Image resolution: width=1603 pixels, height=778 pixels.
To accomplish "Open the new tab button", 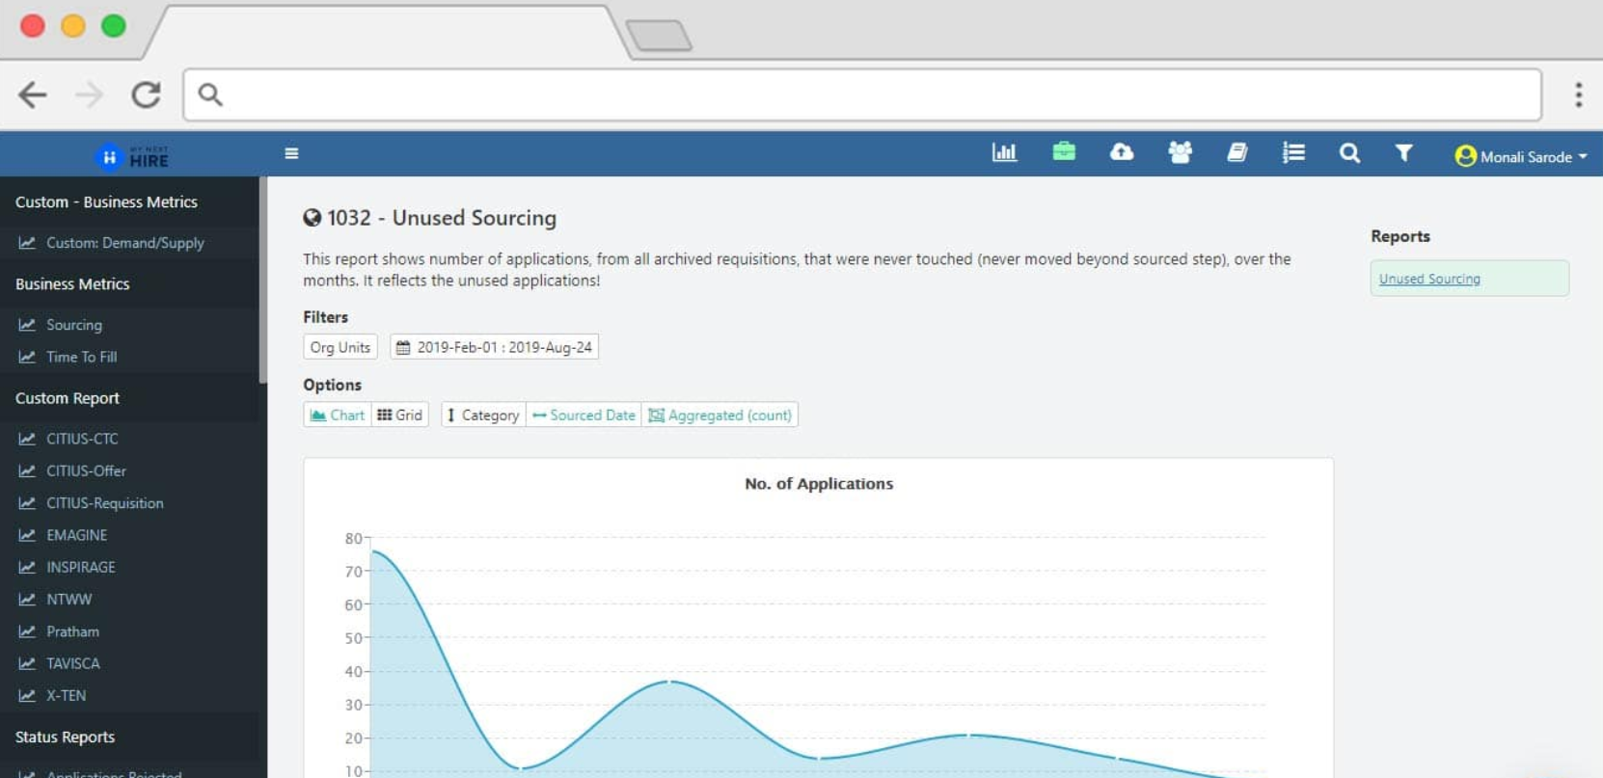I will (659, 36).
